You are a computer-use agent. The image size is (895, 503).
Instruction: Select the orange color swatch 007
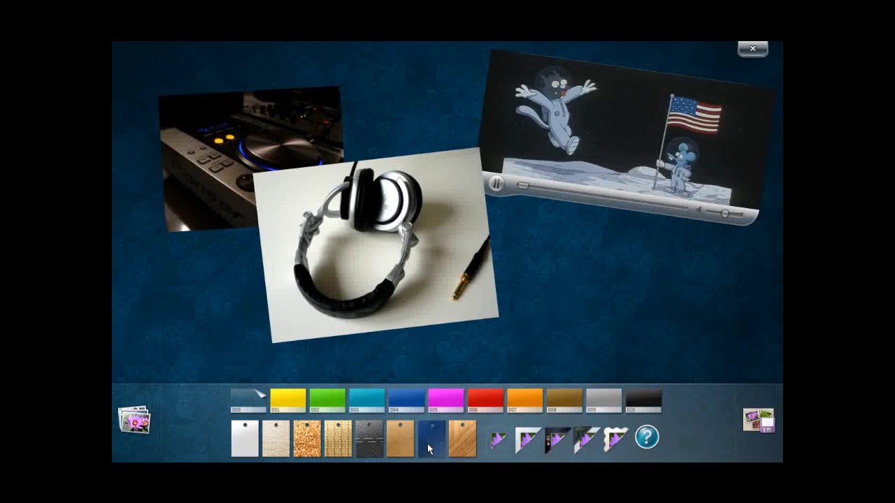[525, 401]
